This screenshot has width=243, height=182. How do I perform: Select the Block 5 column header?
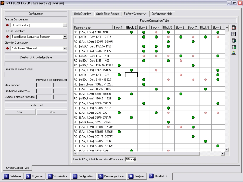167,27
